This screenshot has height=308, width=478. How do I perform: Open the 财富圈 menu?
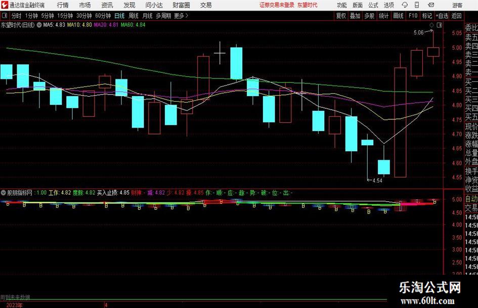[181, 5]
